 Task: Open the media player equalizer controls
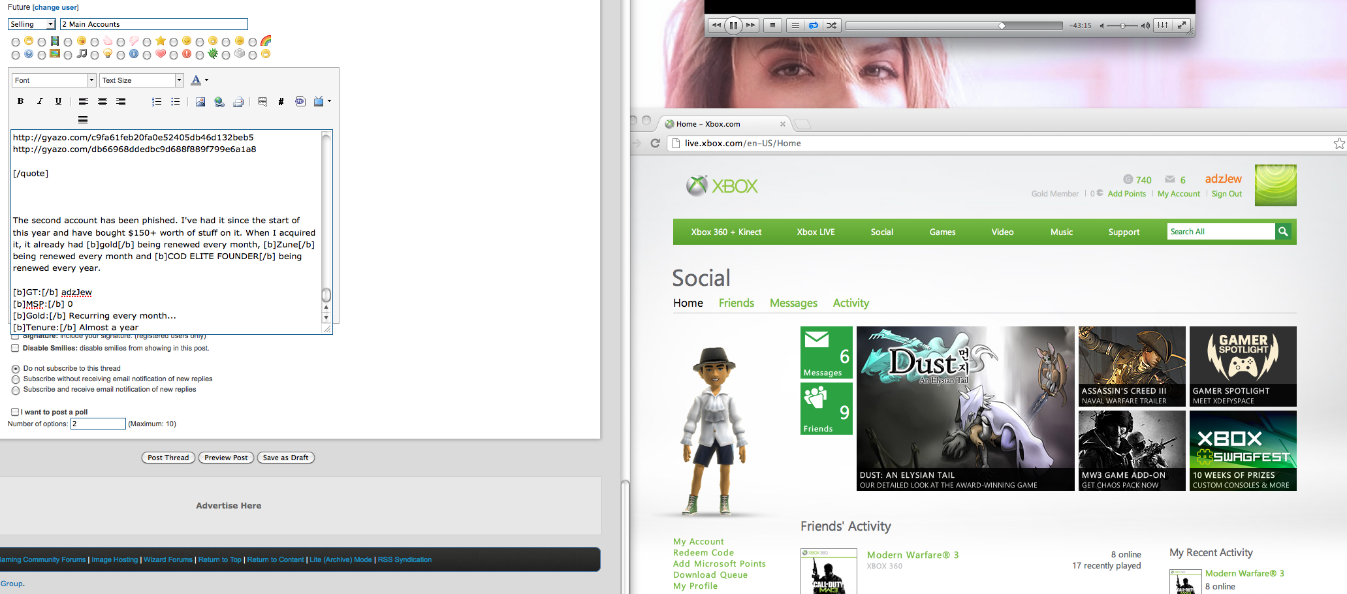coord(1163,25)
